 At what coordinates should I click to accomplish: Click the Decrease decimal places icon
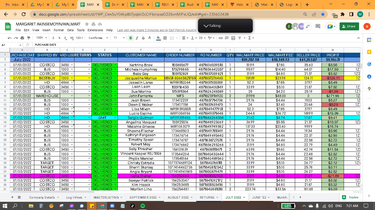pos(65,38)
